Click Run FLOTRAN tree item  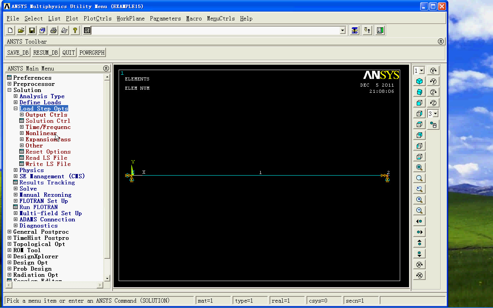point(39,207)
